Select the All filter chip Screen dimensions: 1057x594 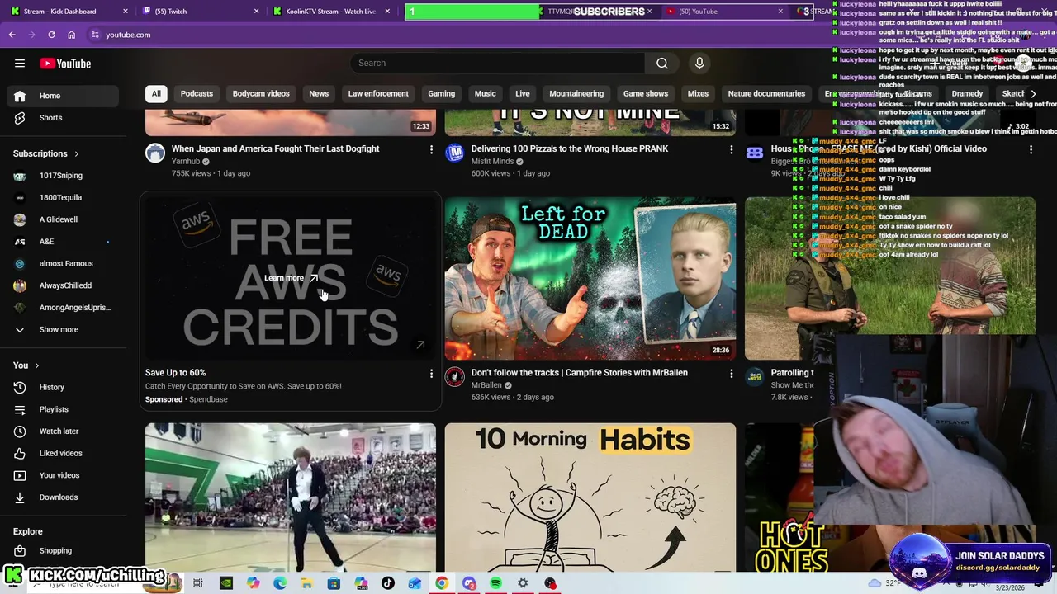(156, 93)
